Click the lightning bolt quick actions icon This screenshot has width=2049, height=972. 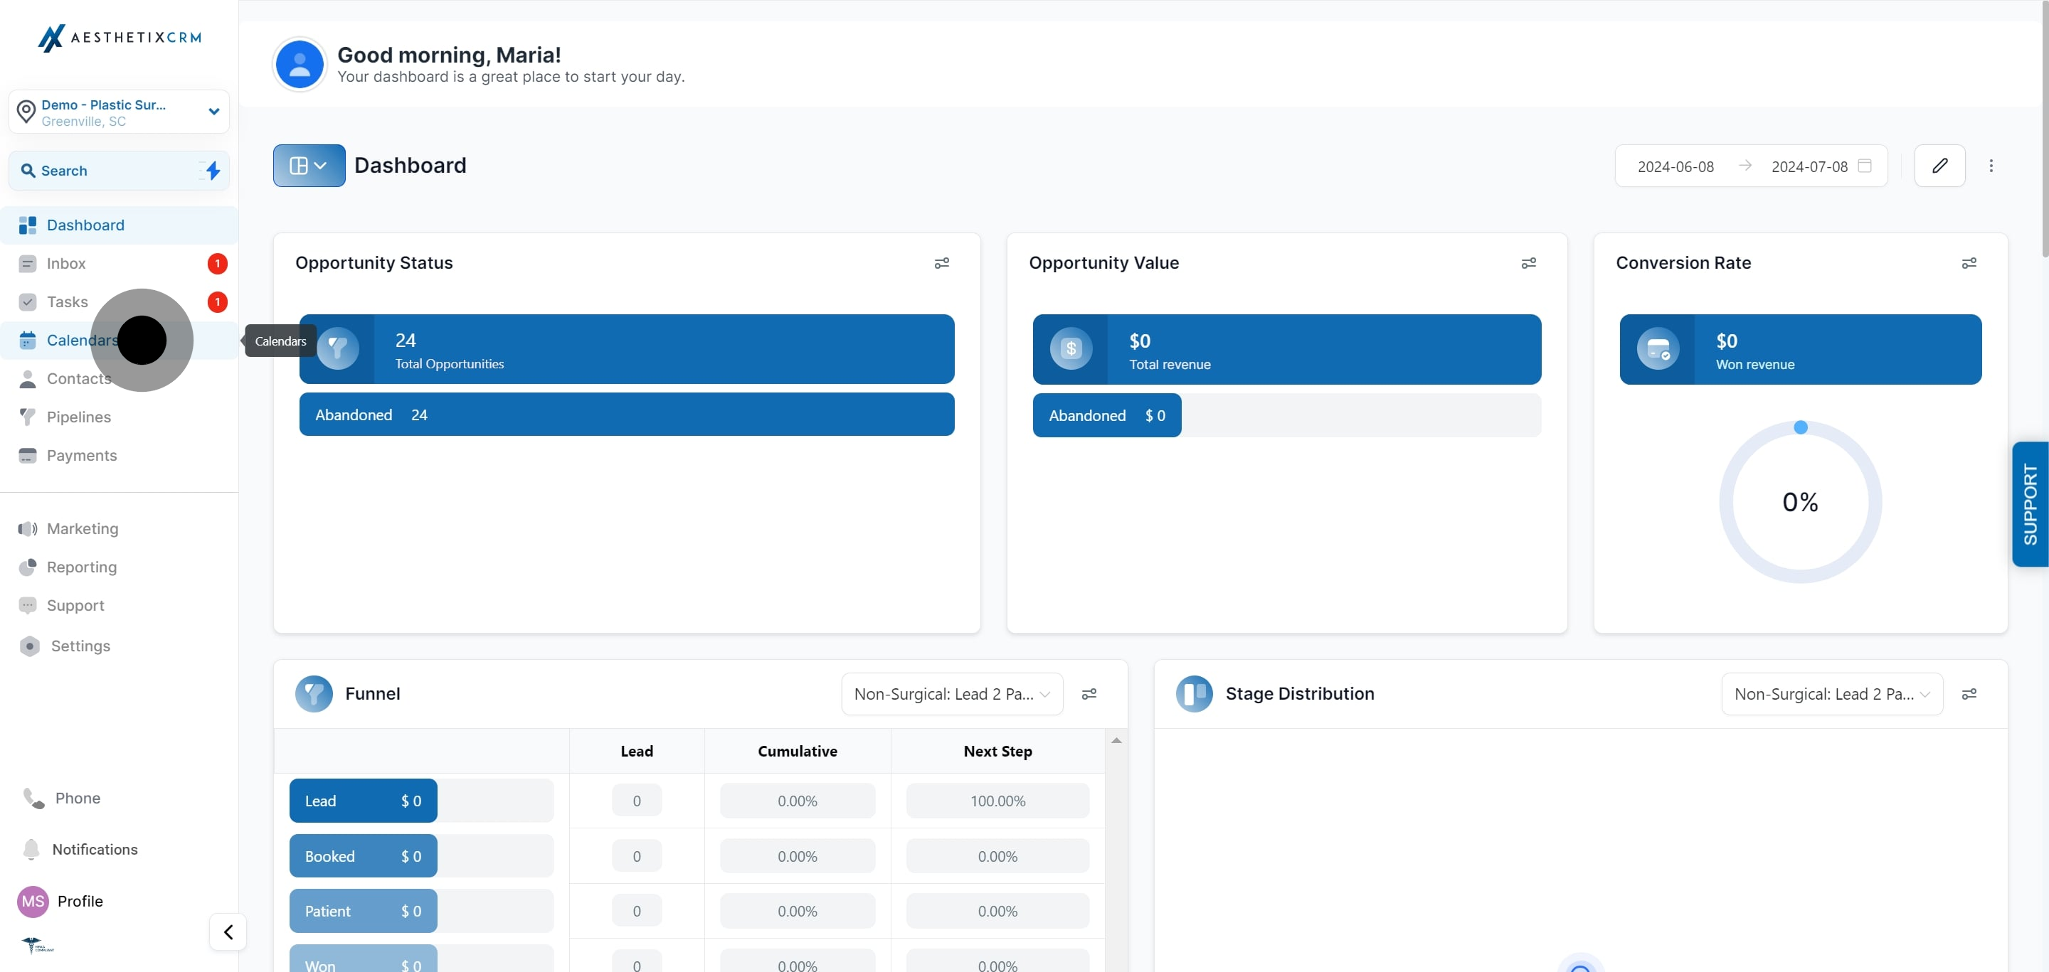pyautogui.click(x=213, y=170)
